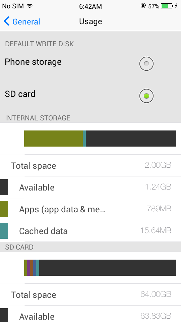Tap the internal storage Available row
Screen dimensions: 181x322
click(x=90, y=187)
